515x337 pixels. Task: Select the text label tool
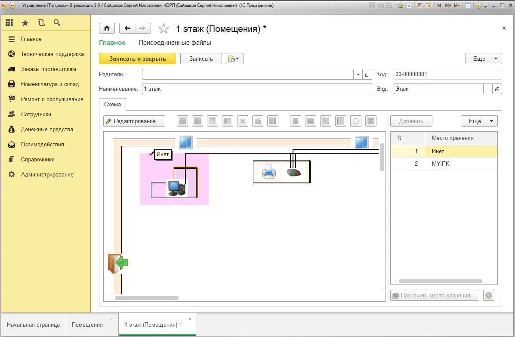370,121
